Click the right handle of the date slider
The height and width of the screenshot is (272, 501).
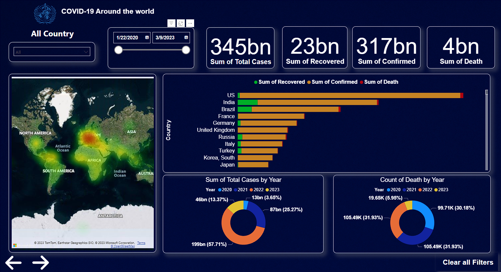pos(186,50)
